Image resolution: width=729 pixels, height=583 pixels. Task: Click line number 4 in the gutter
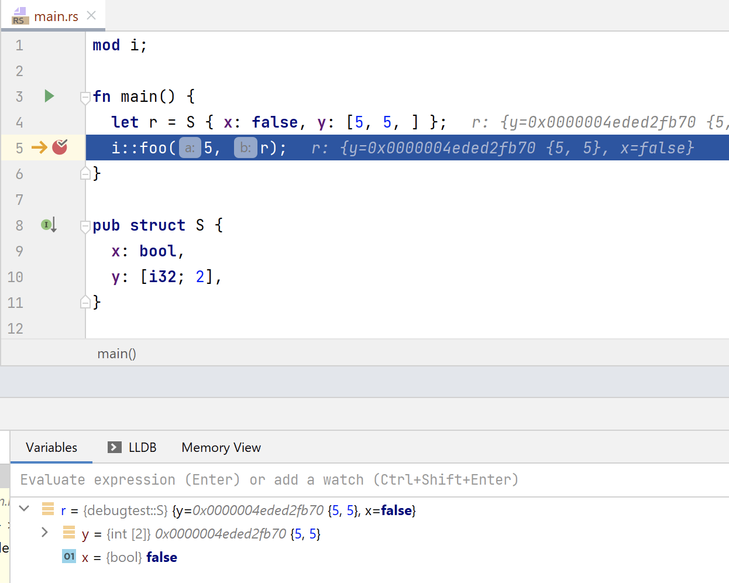point(19,122)
